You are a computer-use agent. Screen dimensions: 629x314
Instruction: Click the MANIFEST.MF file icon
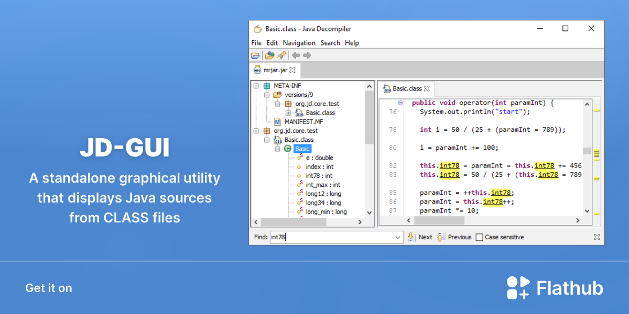[278, 121]
